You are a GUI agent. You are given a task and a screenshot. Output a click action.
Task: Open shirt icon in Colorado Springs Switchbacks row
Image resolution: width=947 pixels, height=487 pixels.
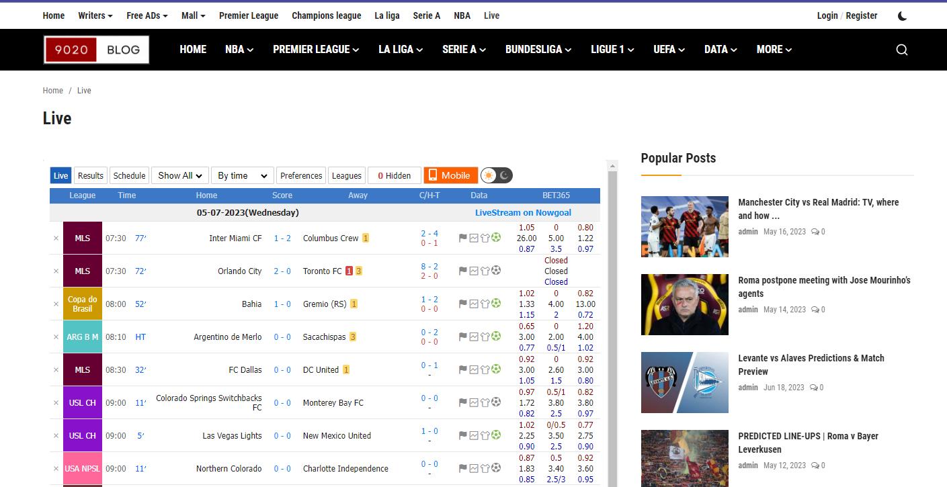pyautogui.click(x=485, y=402)
